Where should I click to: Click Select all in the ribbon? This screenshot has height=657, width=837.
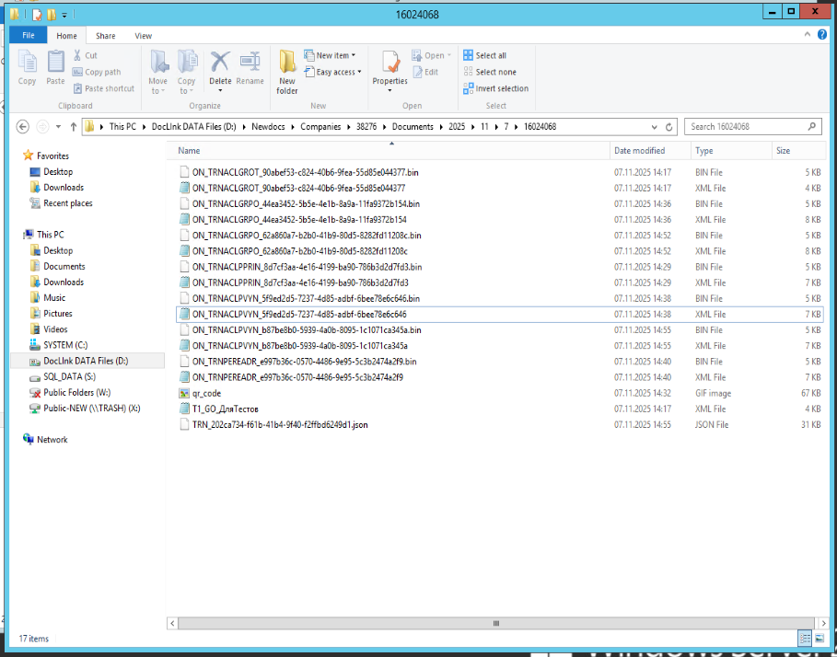pos(484,55)
